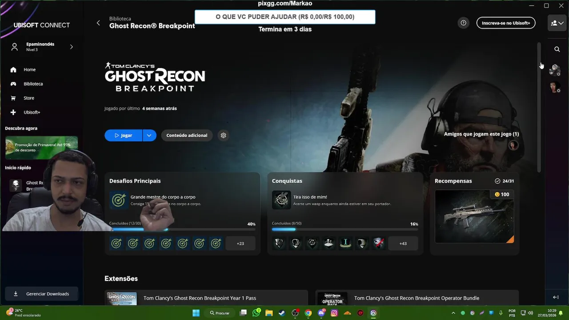The image size is (569, 320).
Task: Click the Ubisoft Connect logo
Action: point(42,25)
